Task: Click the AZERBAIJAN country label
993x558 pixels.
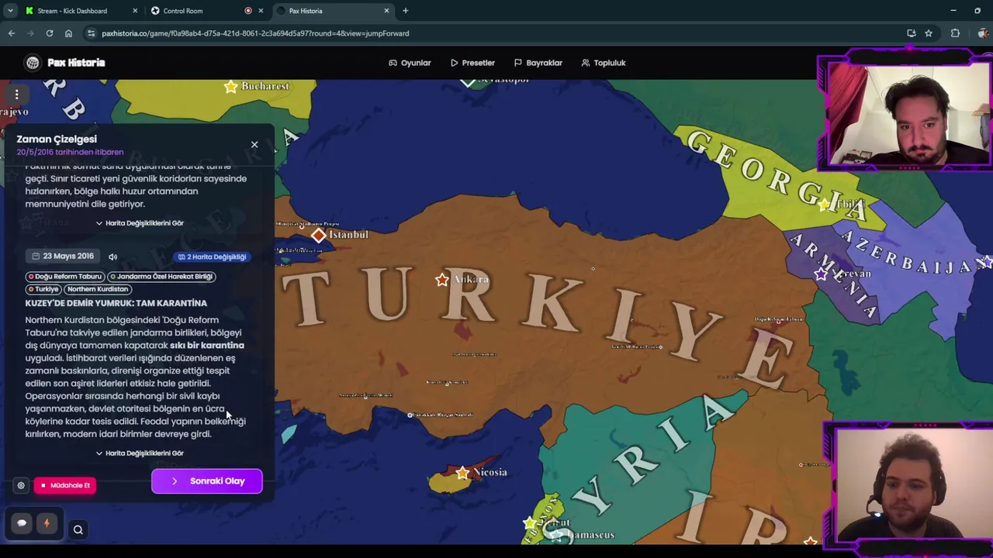Action: tap(915, 252)
